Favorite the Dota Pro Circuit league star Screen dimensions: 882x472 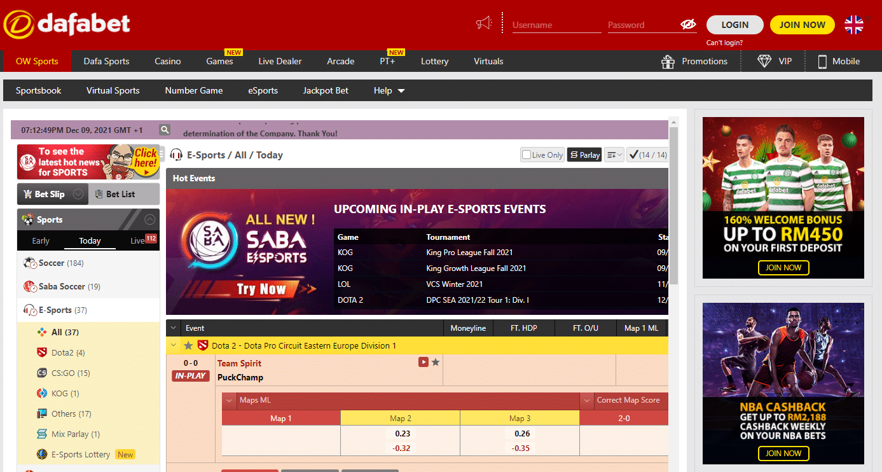tap(188, 346)
